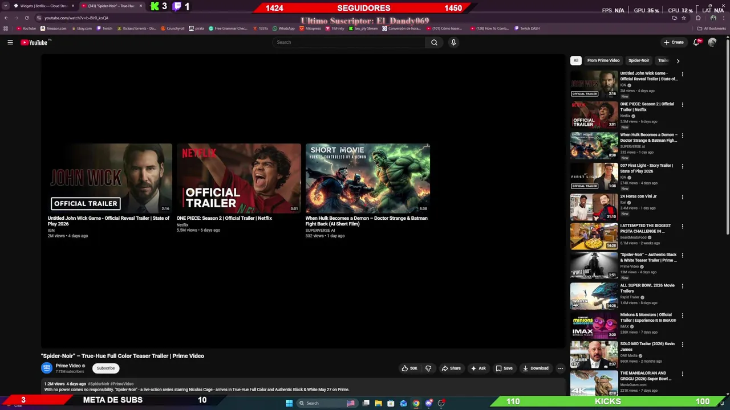Screen dimensions: 730x410
Task: Open the Twitch bookmark
Action: [104, 28]
